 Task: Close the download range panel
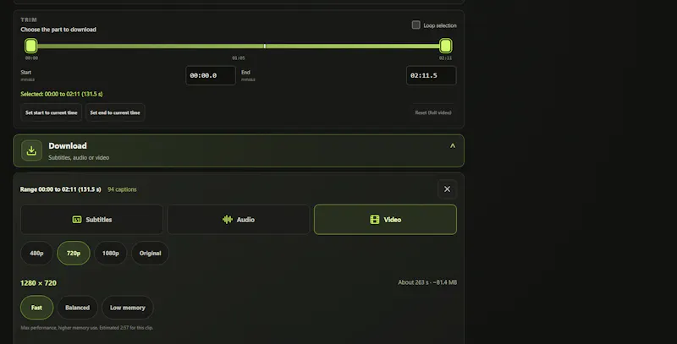pyautogui.click(x=448, y=189)
